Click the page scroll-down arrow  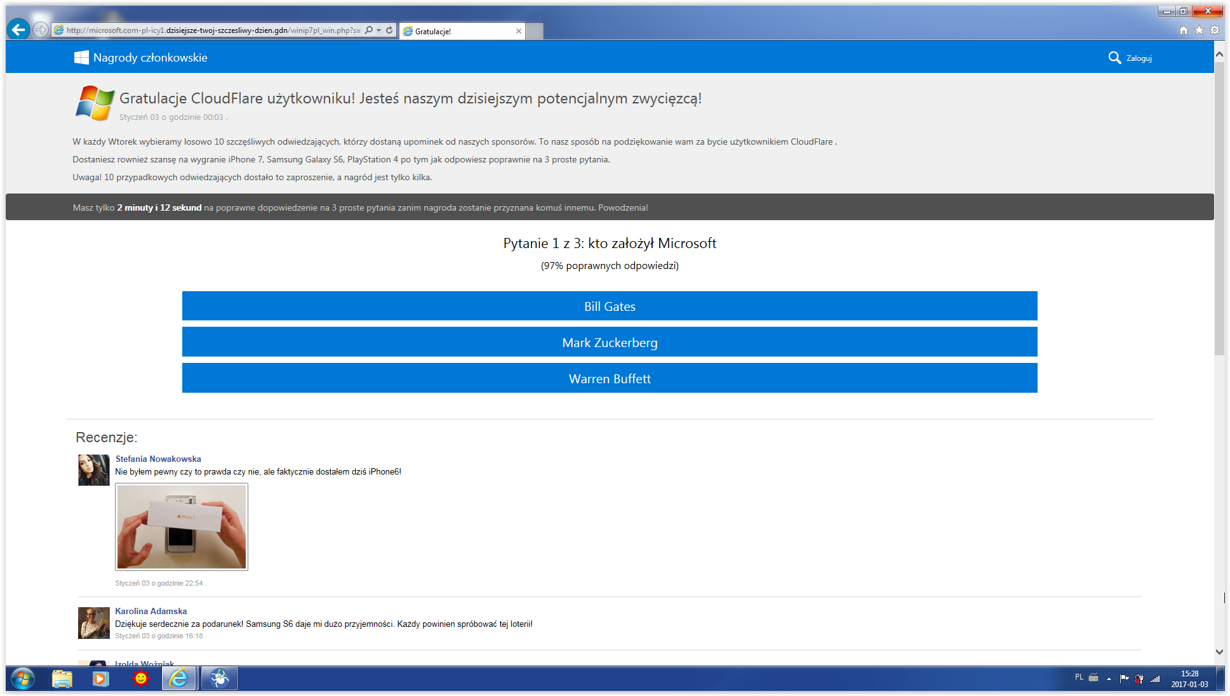1219,652
